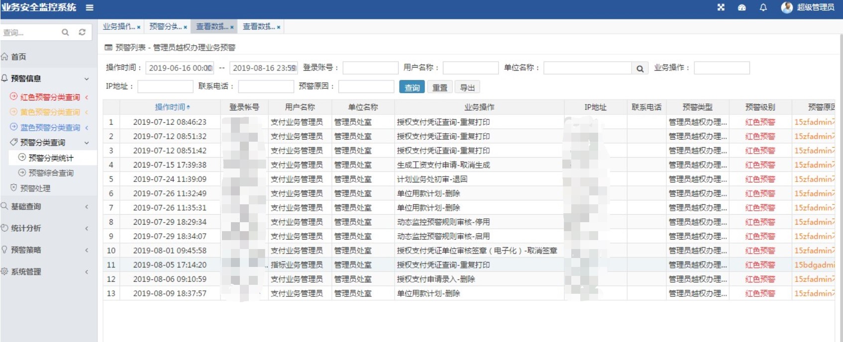
Task: Select 预警分类统计 in the sidebar
Action: pos(51,158)
